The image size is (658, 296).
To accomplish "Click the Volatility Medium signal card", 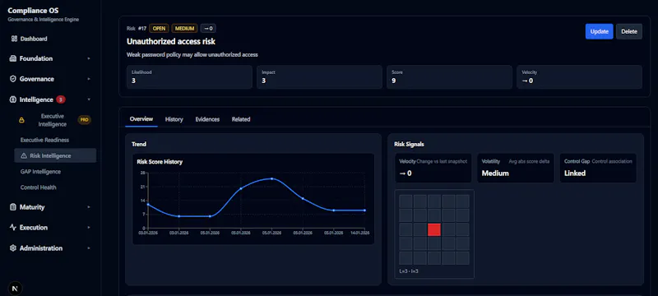I will point(516,168).
